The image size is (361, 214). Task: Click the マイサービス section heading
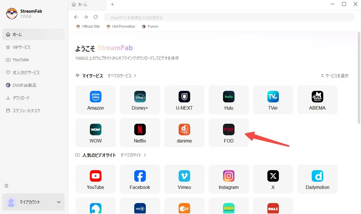click(x=92, y=76)
